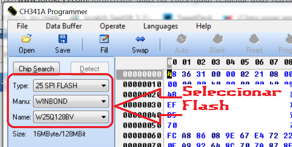Screen dimensions: 292x147
Task: Click the Fill toolbar label
Action: 104,50
